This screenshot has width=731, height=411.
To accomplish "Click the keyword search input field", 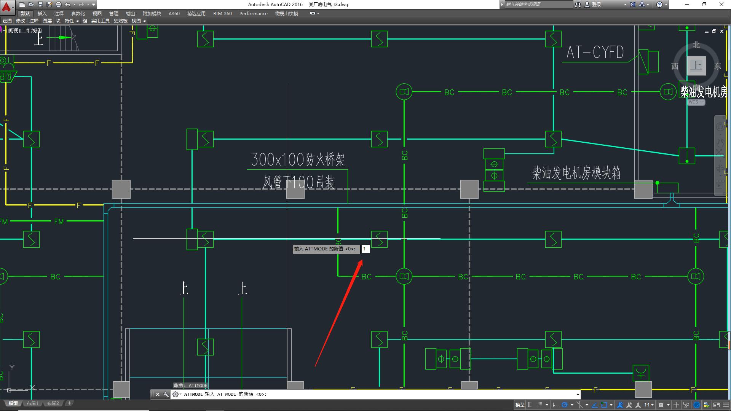I will point(538,5).
